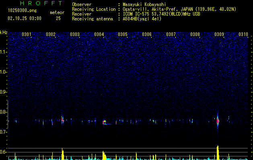Click the 0310 time marker

tap(243, 34)
